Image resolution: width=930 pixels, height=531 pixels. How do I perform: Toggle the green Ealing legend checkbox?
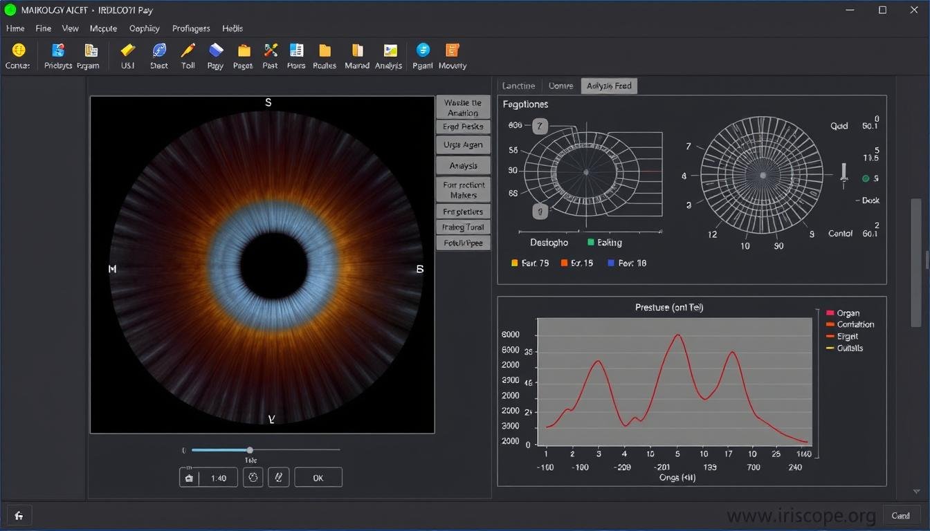coord(591,243)
